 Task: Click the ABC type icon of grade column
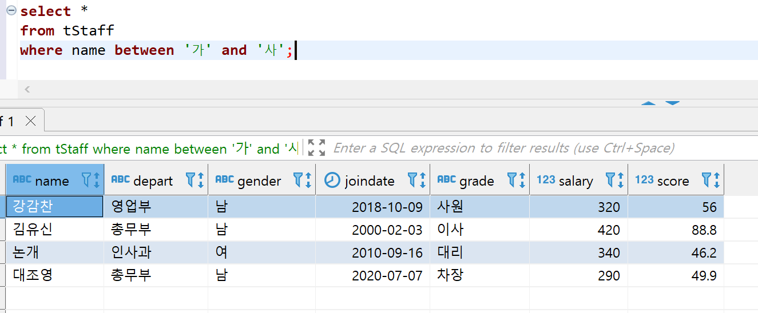[x=447, y=180]
